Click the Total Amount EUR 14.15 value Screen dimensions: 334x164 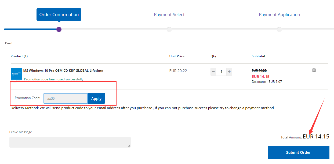point(316,137)
